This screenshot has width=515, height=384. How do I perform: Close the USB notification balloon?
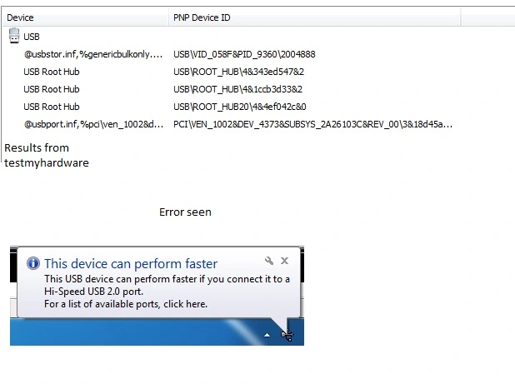point(285,261)
